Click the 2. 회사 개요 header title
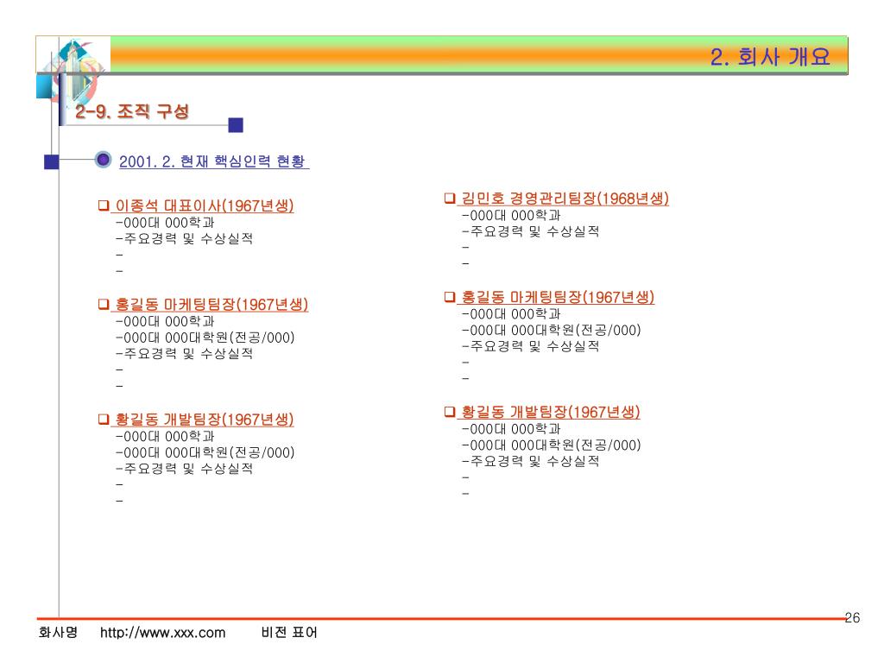Viewport: 884px width, 663px height. coord(769,57)
